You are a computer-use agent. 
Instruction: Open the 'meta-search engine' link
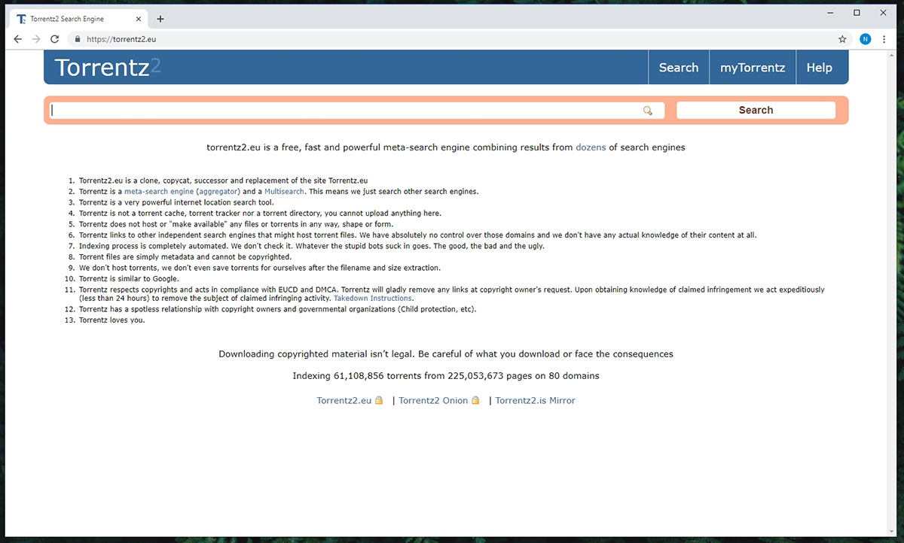pos(159,192)
